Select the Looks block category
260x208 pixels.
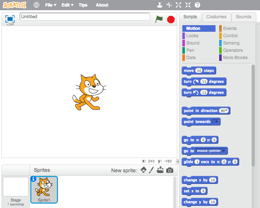192,36
